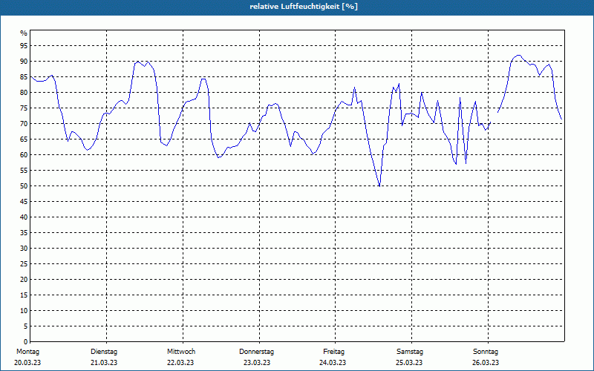This screenshot has height=371, width=594.
Task: Click the date label 23.03.23
Action: click(257, 363)
